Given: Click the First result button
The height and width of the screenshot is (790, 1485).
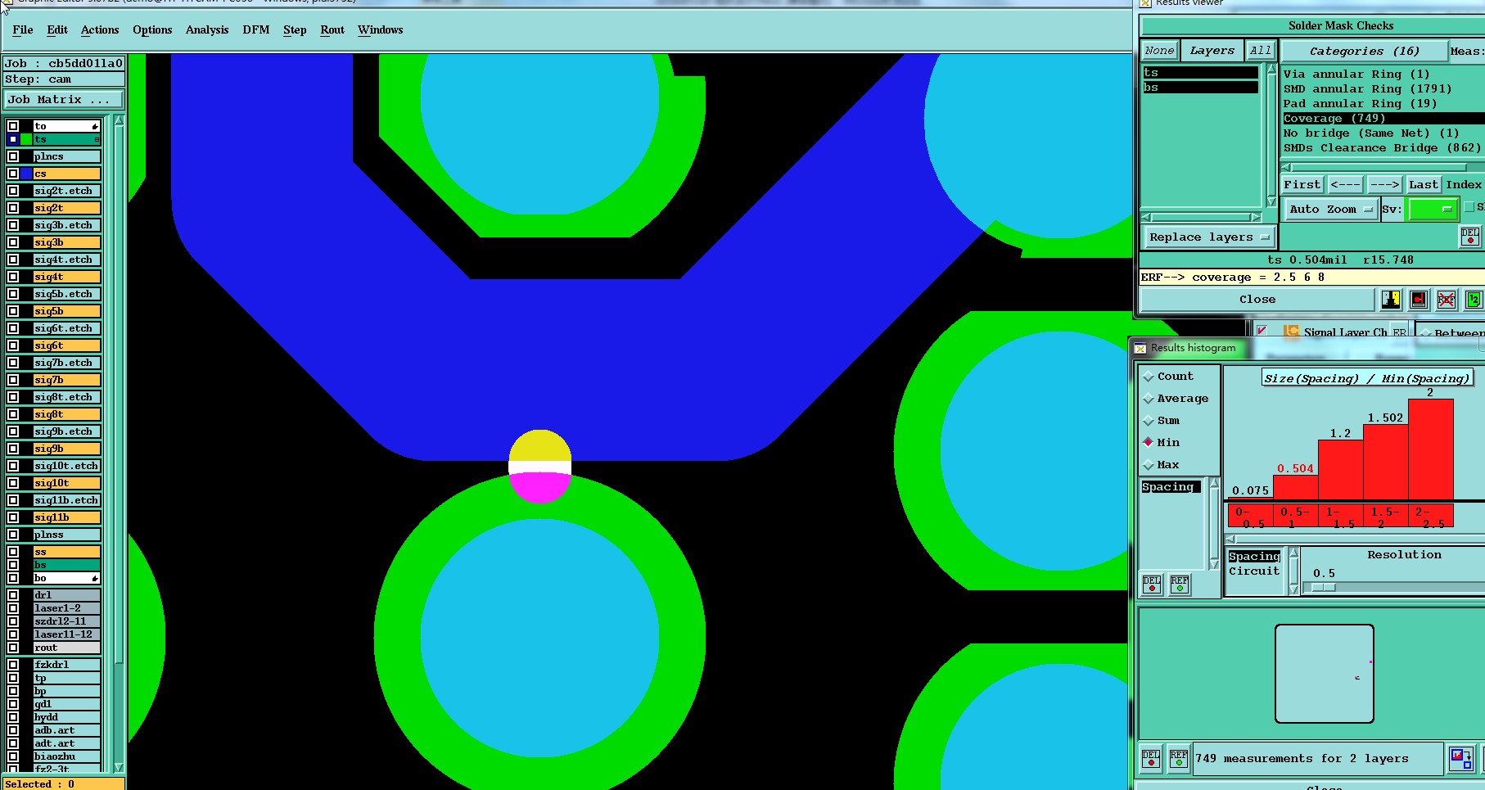Looking at the screenshot, I should (x=1302, y=185).
